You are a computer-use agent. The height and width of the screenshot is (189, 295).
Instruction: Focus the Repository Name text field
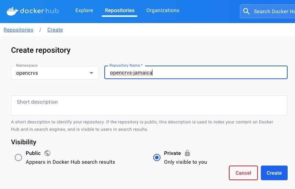(x=196, y=73)
